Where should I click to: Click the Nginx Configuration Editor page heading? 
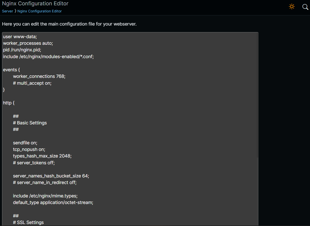click(35, 4)
